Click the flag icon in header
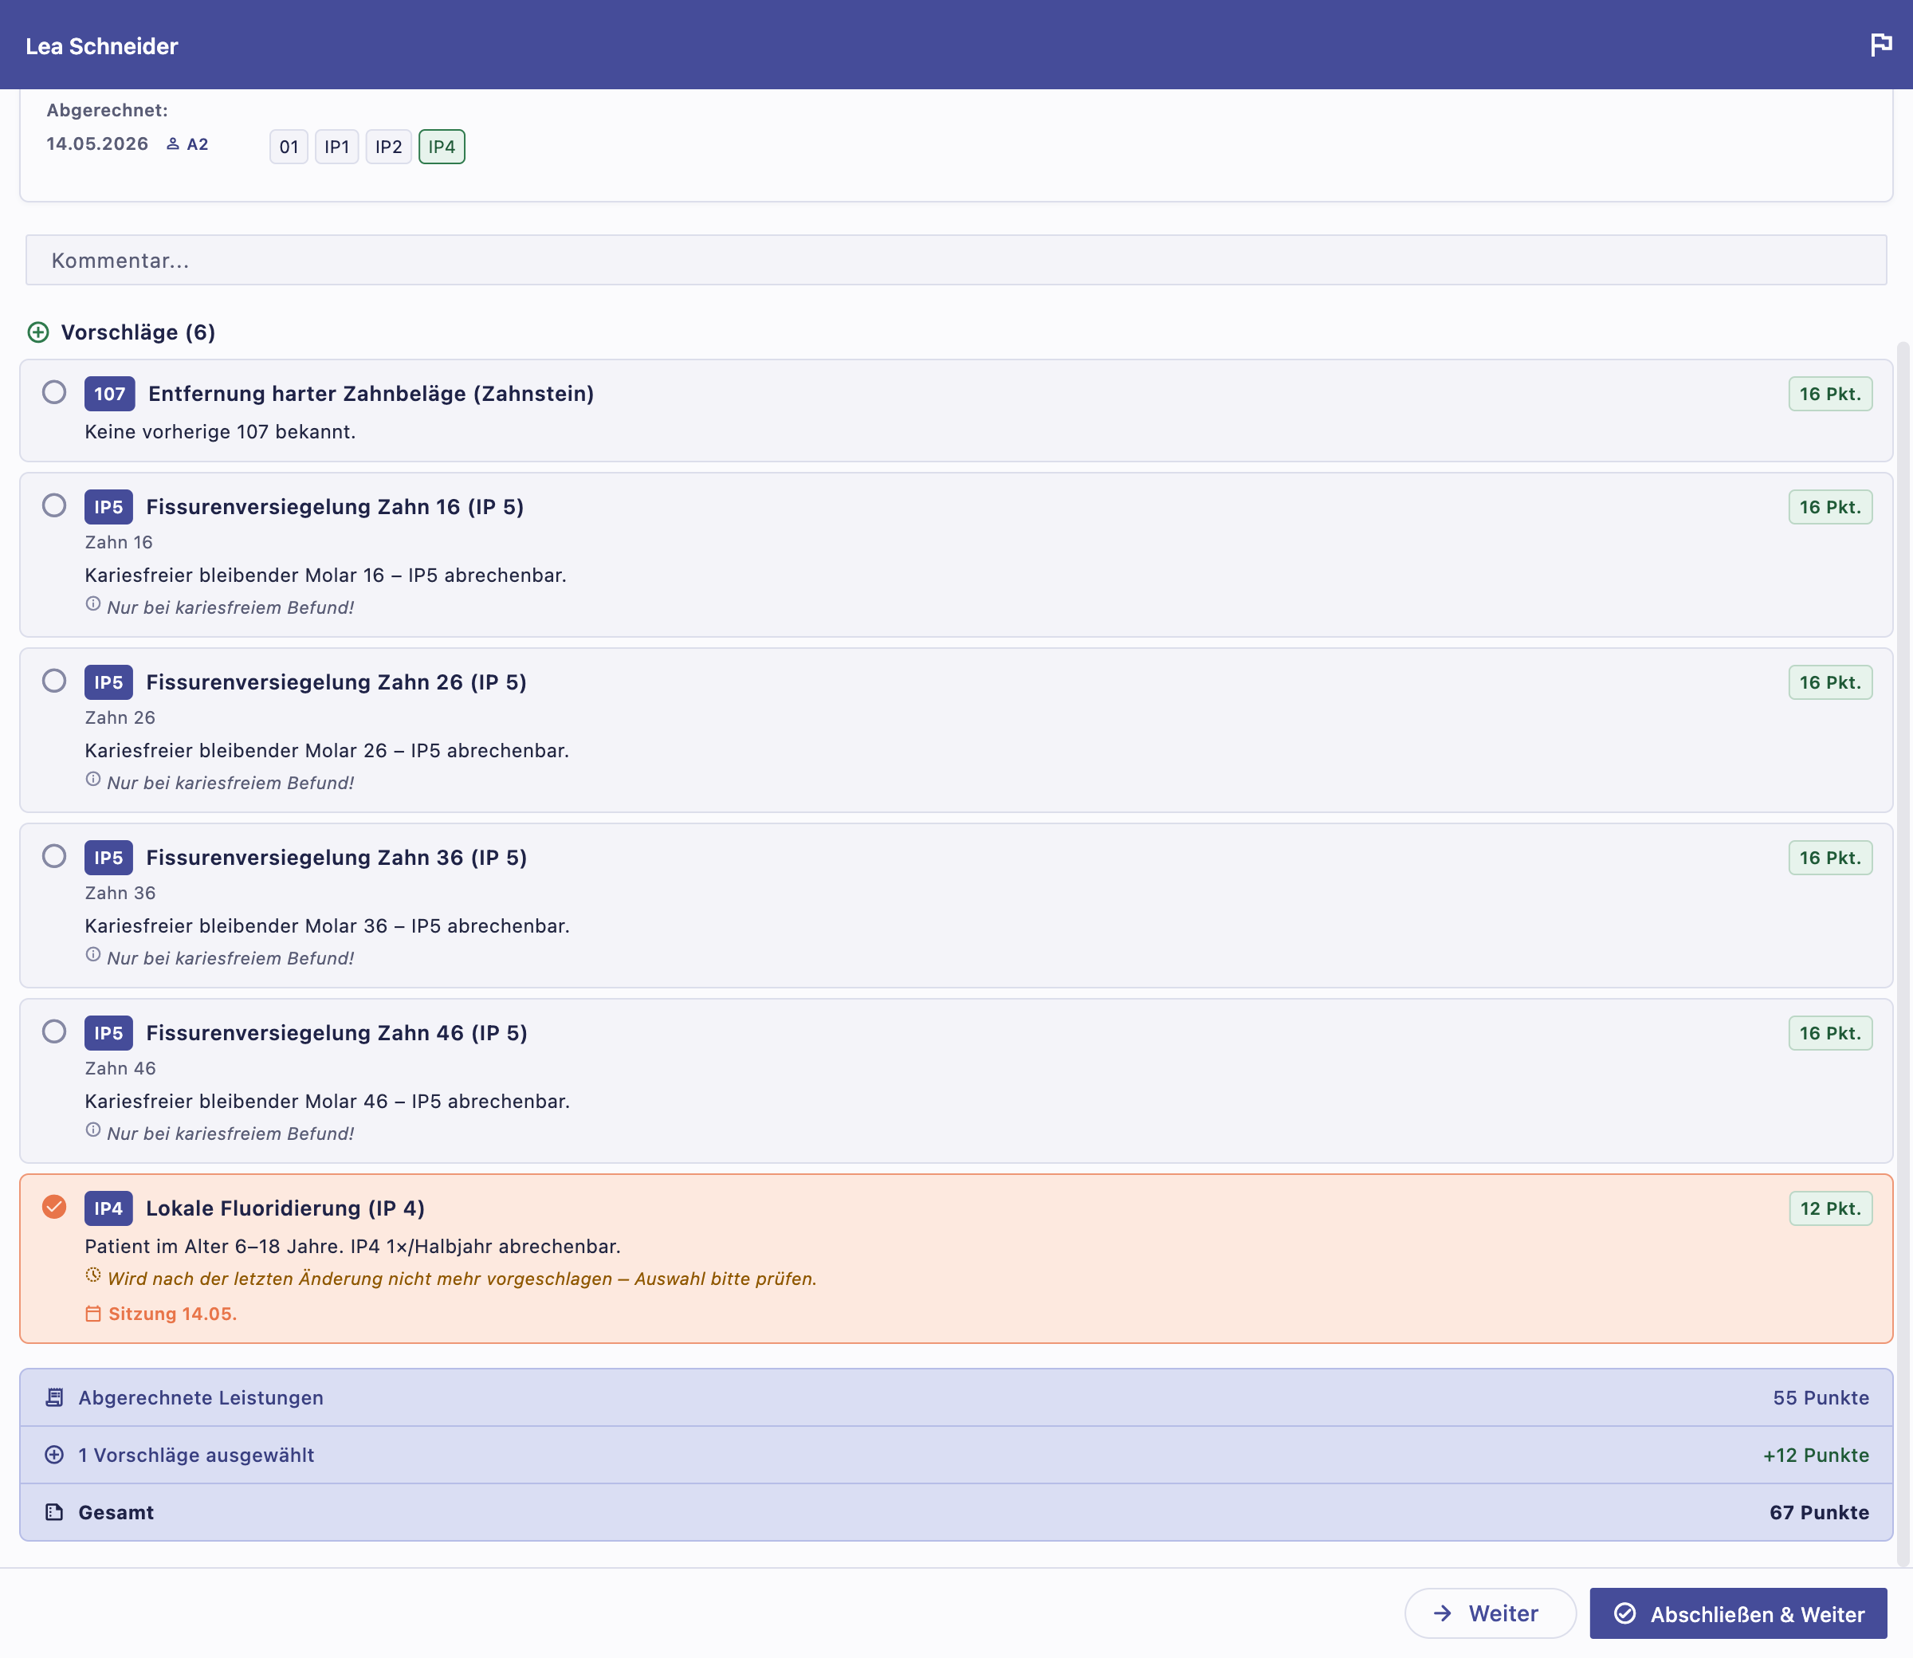The image size is (1913, 1658). [1880, 45]
